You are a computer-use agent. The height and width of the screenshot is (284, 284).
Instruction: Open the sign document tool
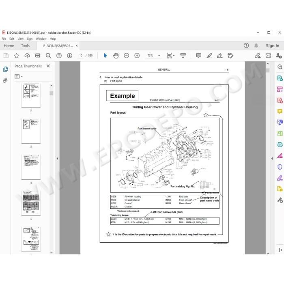[220, 56]
